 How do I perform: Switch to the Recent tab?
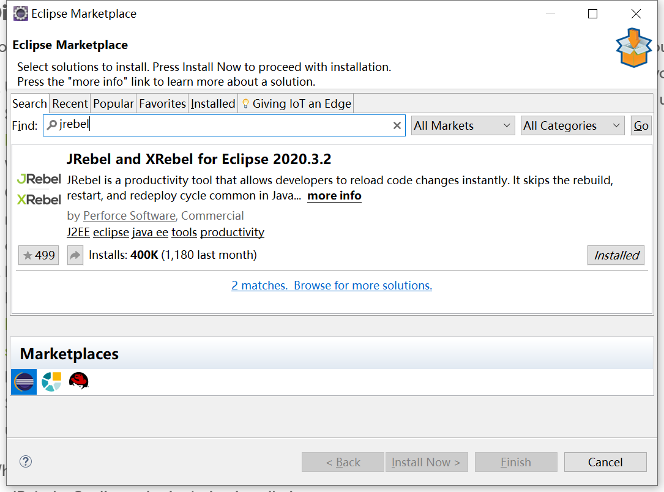pyautogui.click(x=70, y=104)
